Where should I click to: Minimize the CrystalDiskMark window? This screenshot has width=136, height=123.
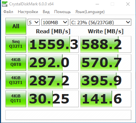[x=97, y=4]
